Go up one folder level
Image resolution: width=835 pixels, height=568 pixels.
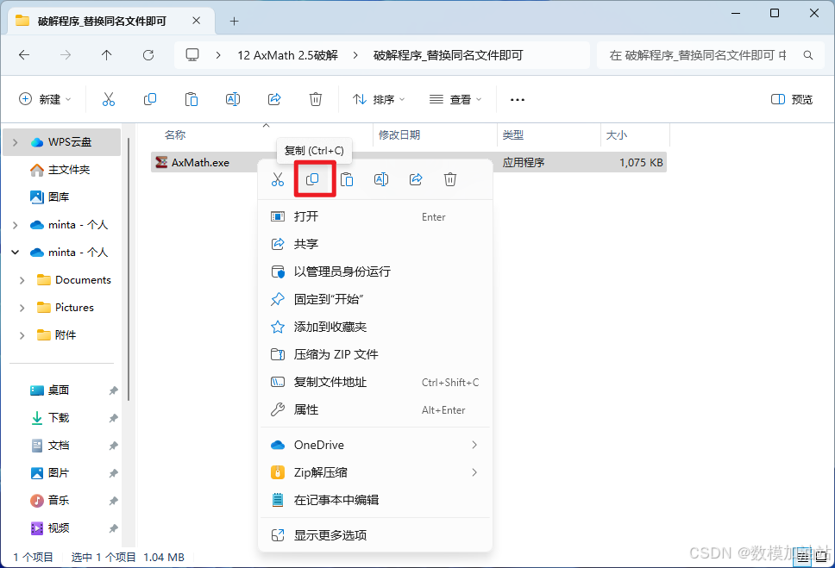(x=106, y=55)
